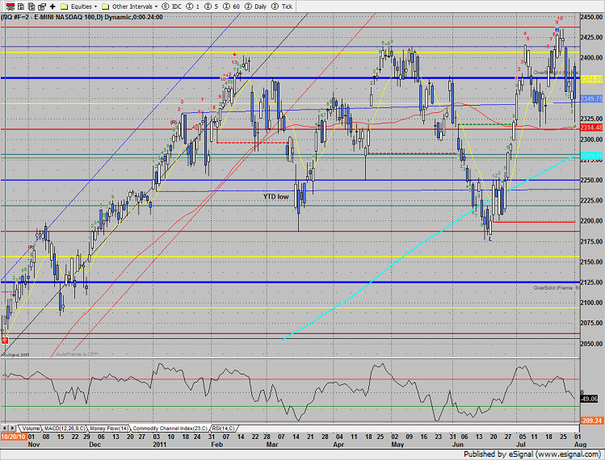The image size is (605, 460).
Task: Open the RSI(14,C) tab
Action: [223, 429]
